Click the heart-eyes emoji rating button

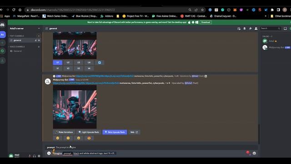pos(89,138)
